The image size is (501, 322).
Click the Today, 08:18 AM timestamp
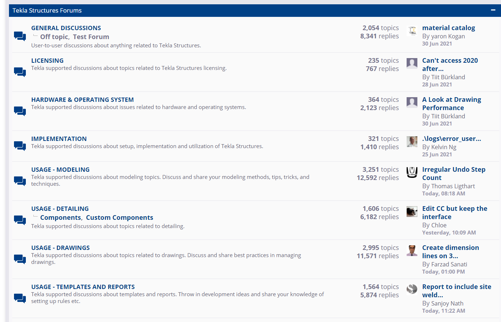(444, 194)
